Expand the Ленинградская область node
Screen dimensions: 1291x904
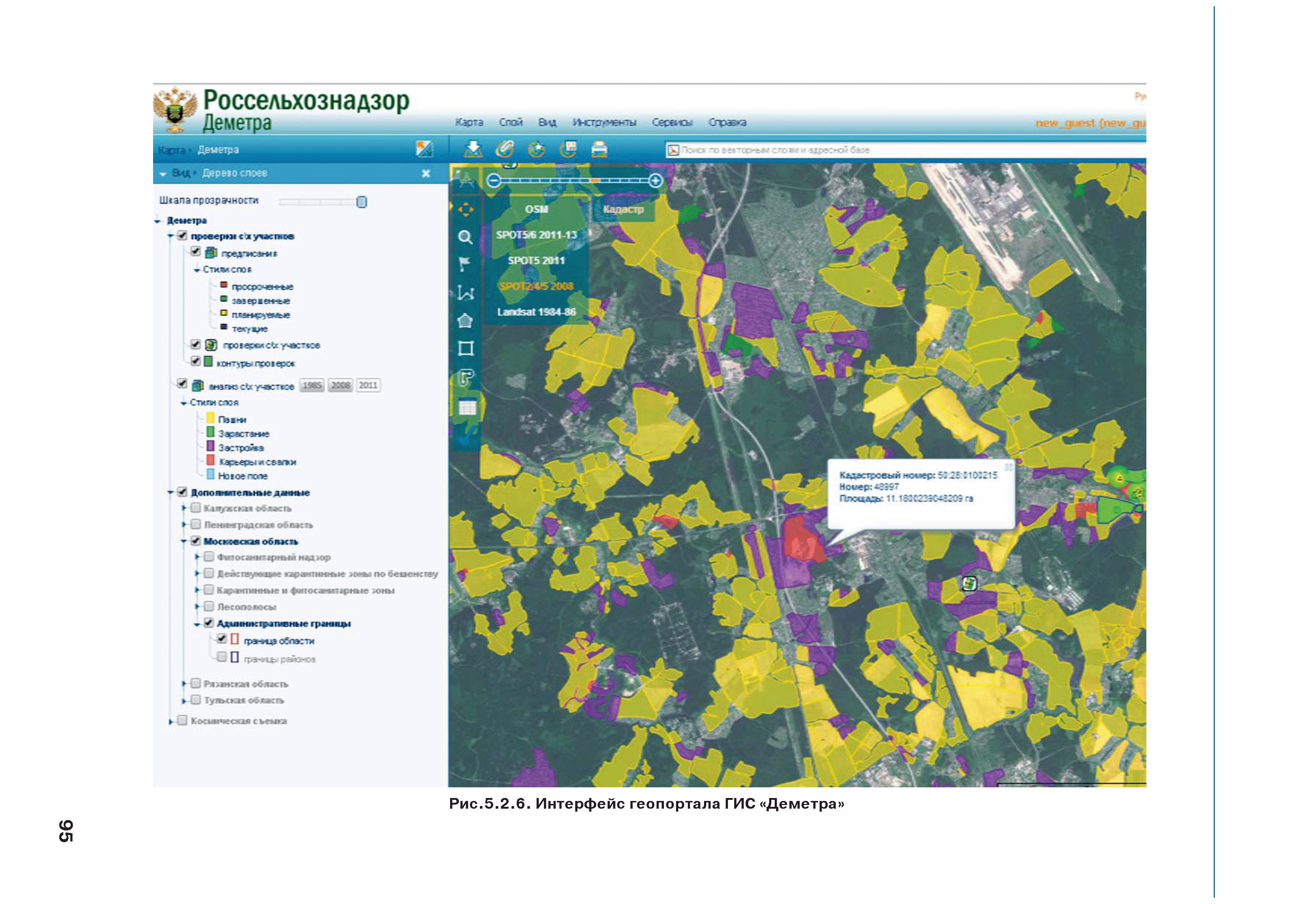184,525
